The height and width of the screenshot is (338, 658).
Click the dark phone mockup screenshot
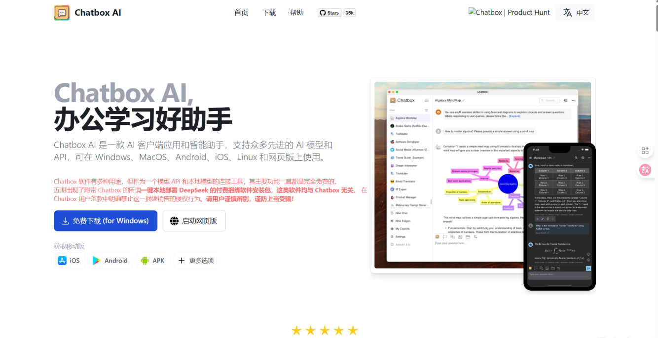[x=559, y=216]
